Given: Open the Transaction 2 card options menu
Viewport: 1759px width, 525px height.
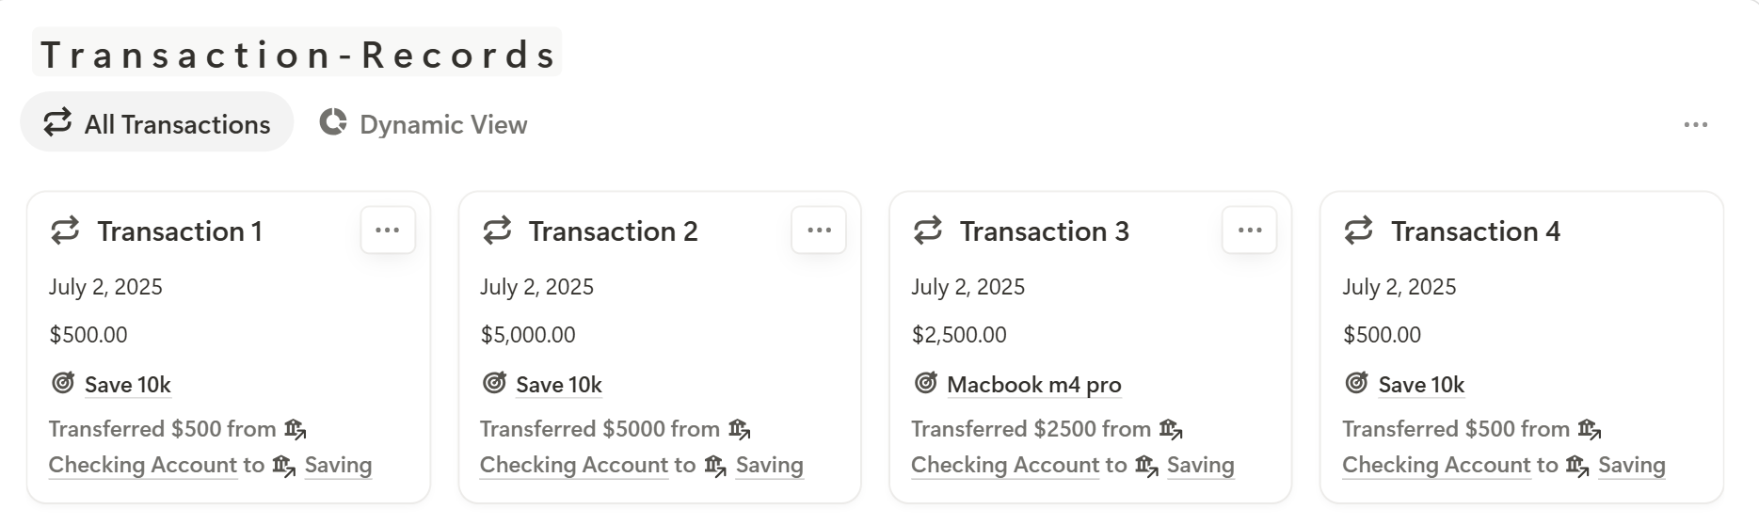Looking at the screenshot, I should click(819, 231).
